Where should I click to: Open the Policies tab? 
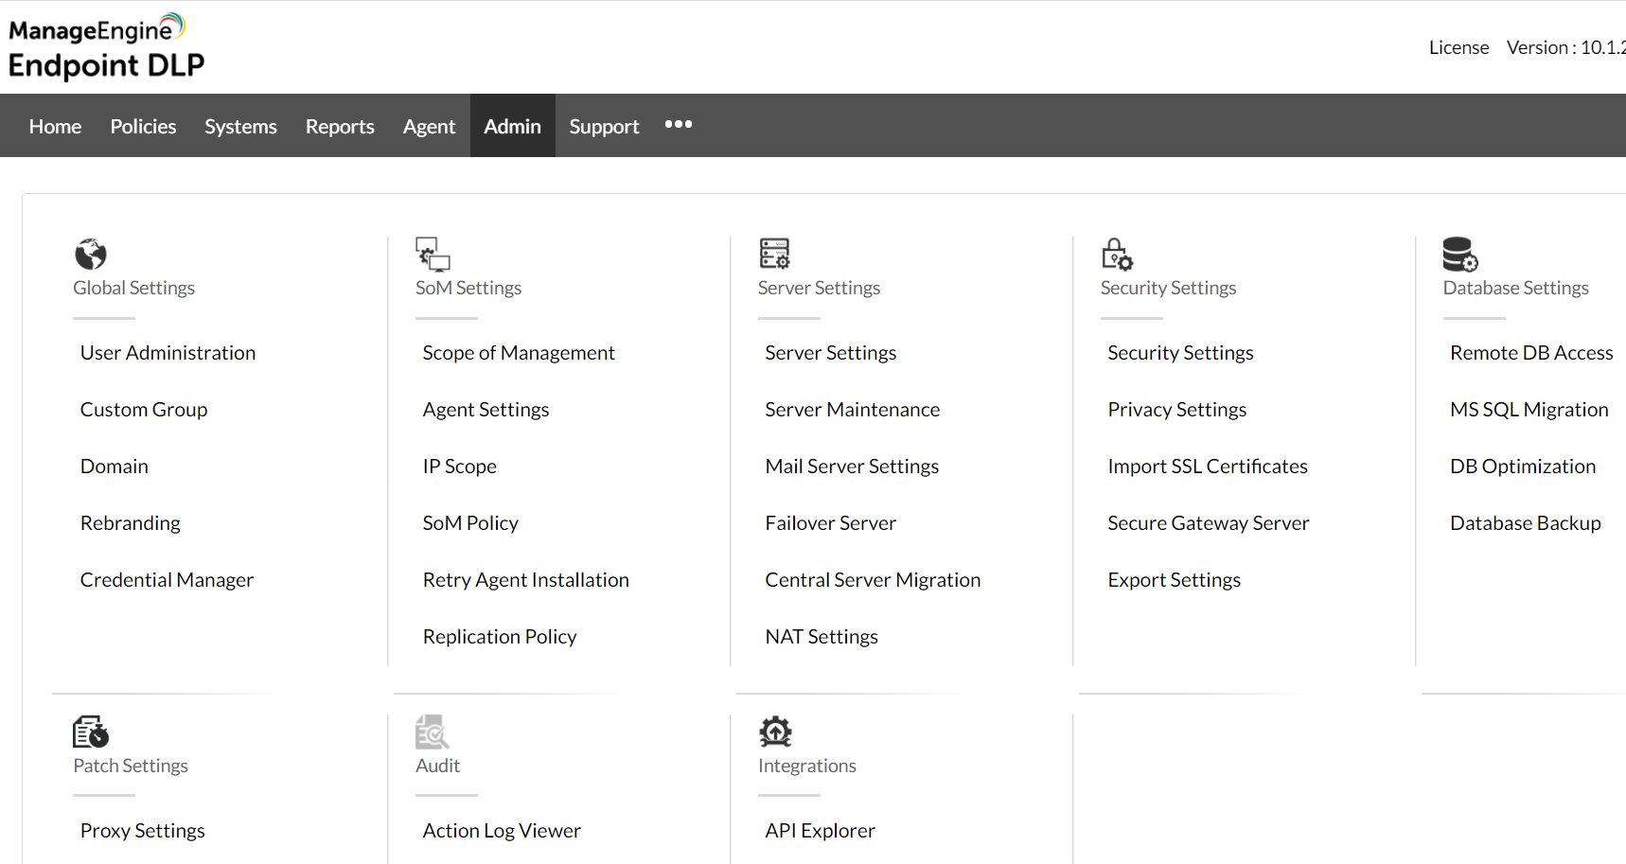143,126
